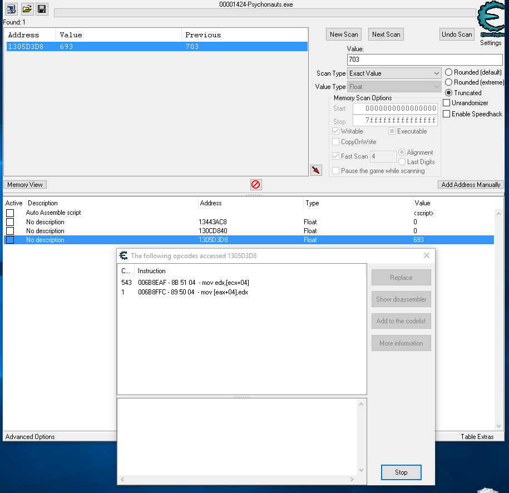Open Advanced Options panel
This screenshot has height=493, width=509.
click(x=30, y=437)
